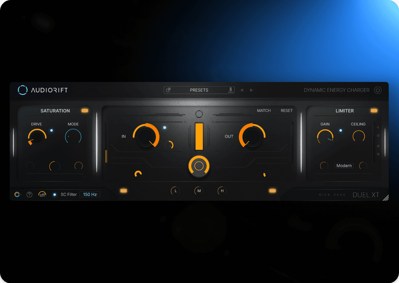Click the 'SATURATION' section title
The width and height of the screenshot is (399, 283).
(55, 111)
